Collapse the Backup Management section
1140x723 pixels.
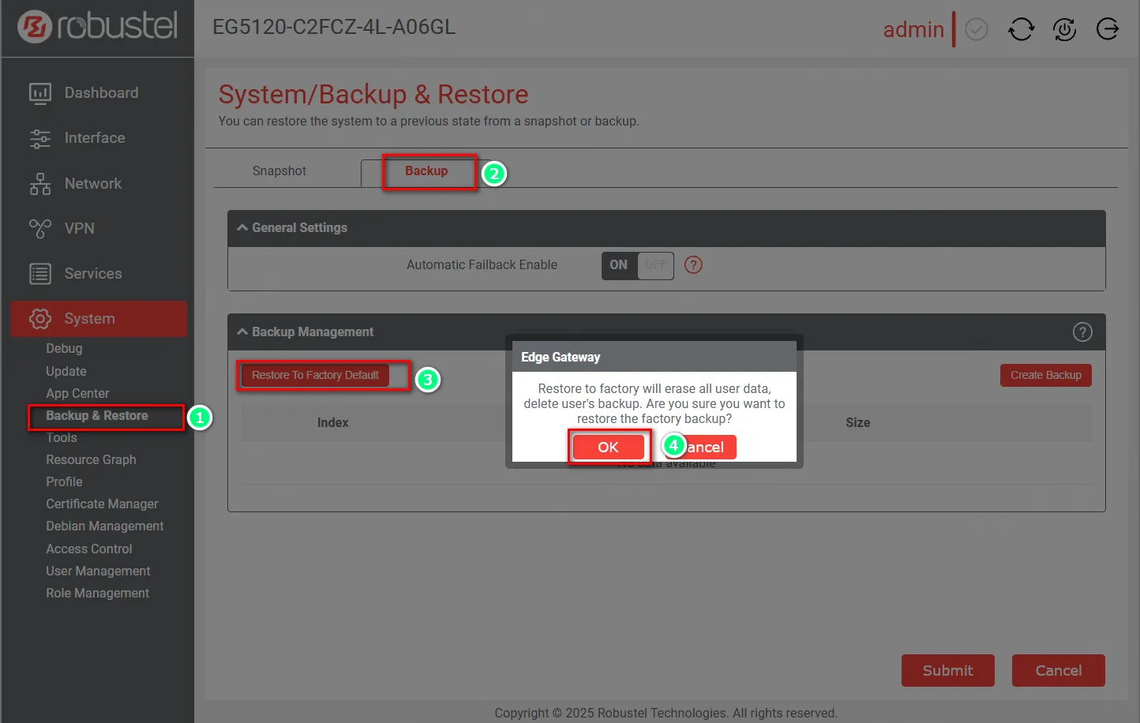(x=242, y=332)
